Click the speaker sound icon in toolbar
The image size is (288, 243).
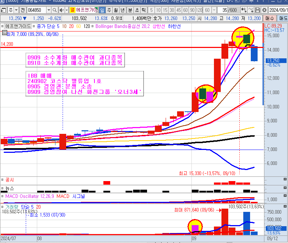point(62,10)
